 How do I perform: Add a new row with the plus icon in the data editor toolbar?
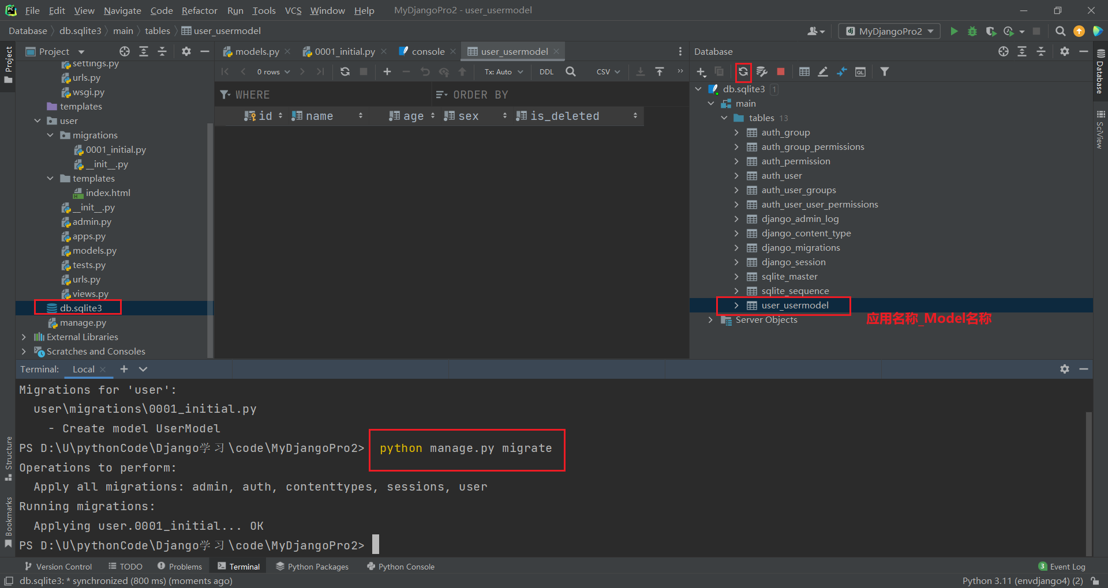pos(387,71)
